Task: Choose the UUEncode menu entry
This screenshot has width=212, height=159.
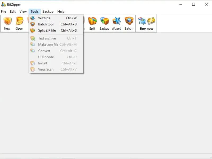Action: click(56, 57)
